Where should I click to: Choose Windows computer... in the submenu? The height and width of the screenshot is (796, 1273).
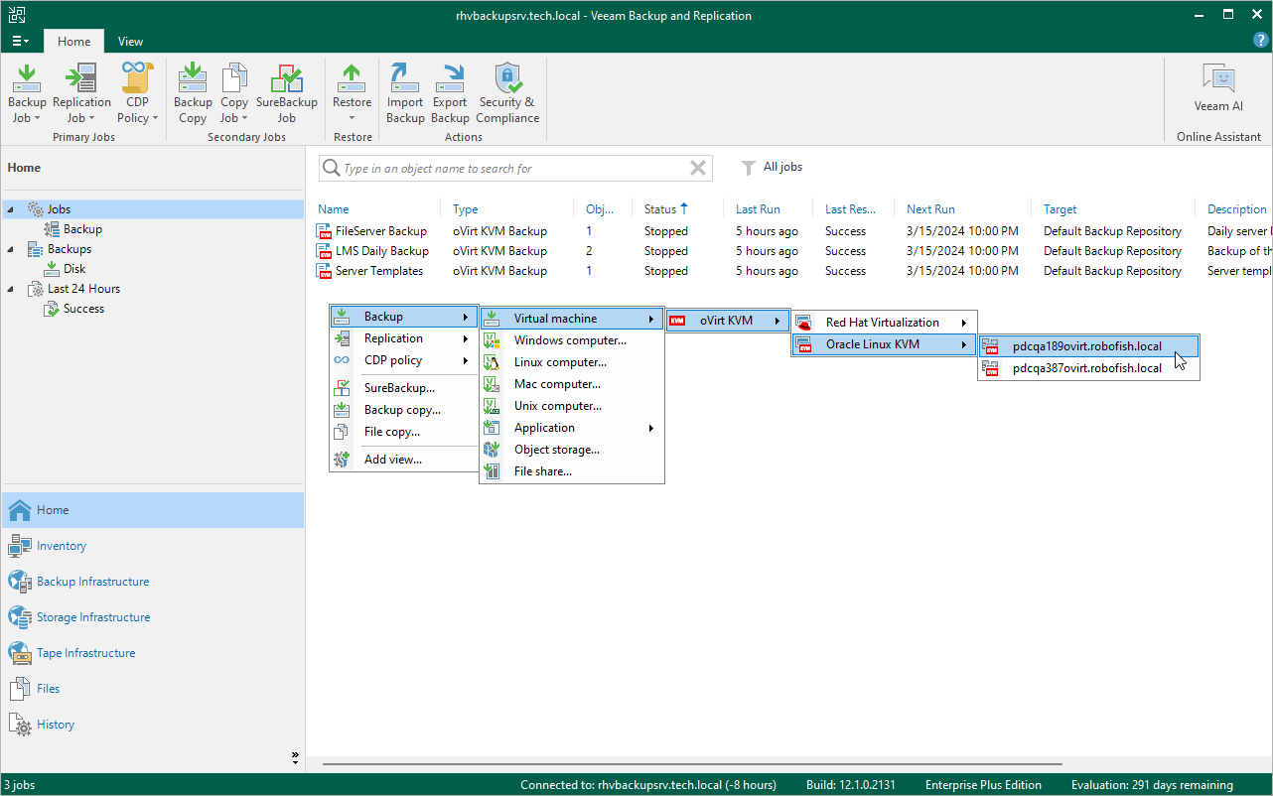pyautogui.click(x=572, y=340)
